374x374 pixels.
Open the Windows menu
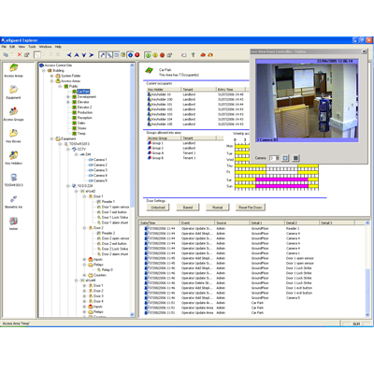click(46, 47)
